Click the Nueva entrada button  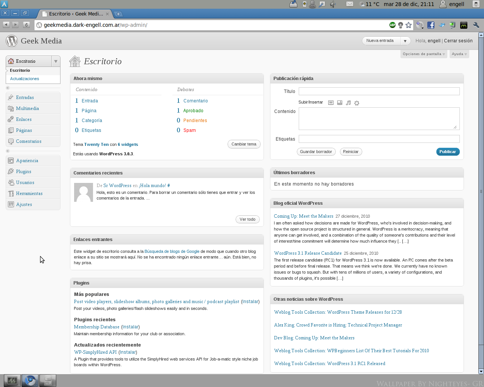(x=380, y=41)
